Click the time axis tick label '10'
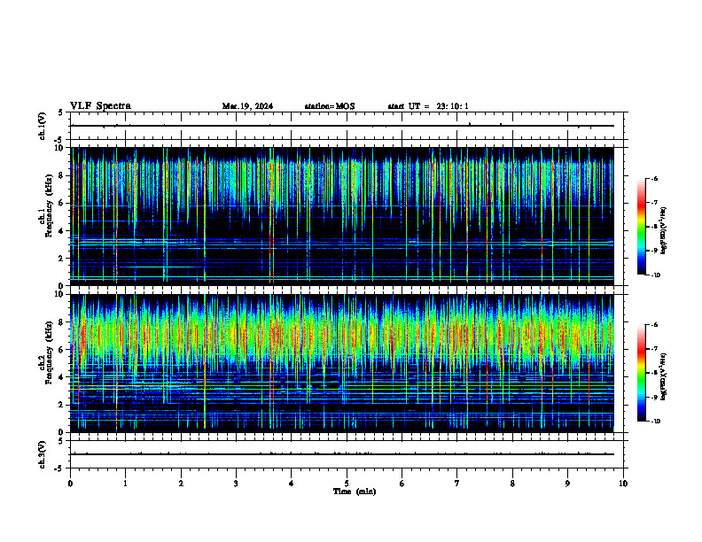The width and height of the screenshot is (702, 542). 623,484
